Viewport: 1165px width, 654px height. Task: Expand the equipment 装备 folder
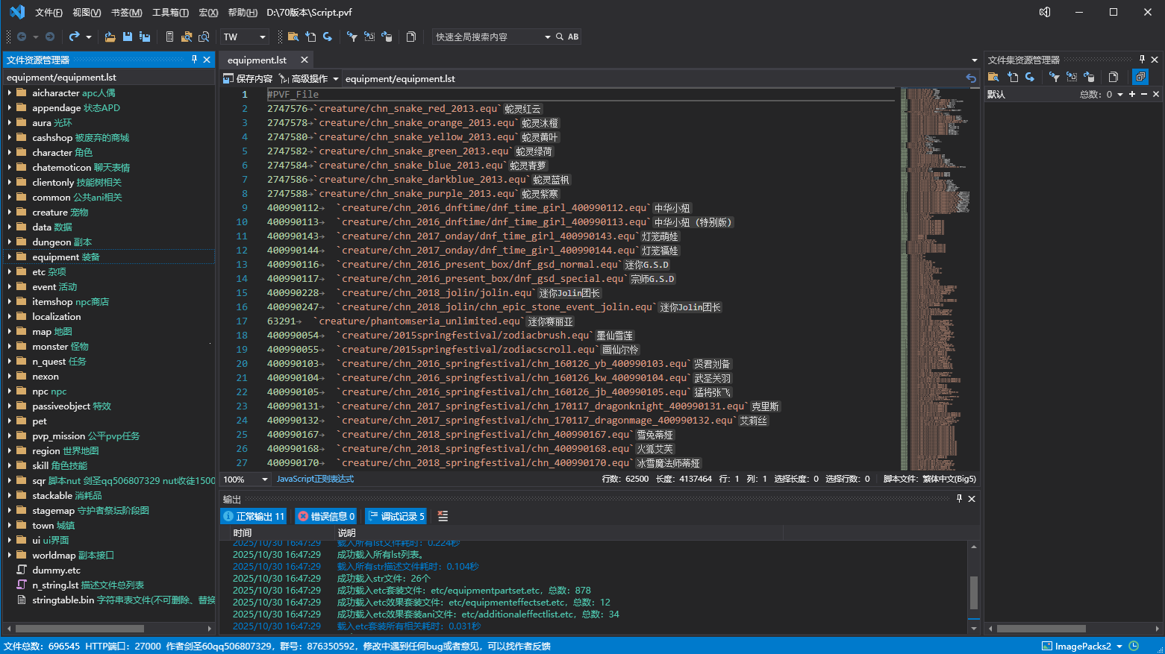click(x=10, y=257)
